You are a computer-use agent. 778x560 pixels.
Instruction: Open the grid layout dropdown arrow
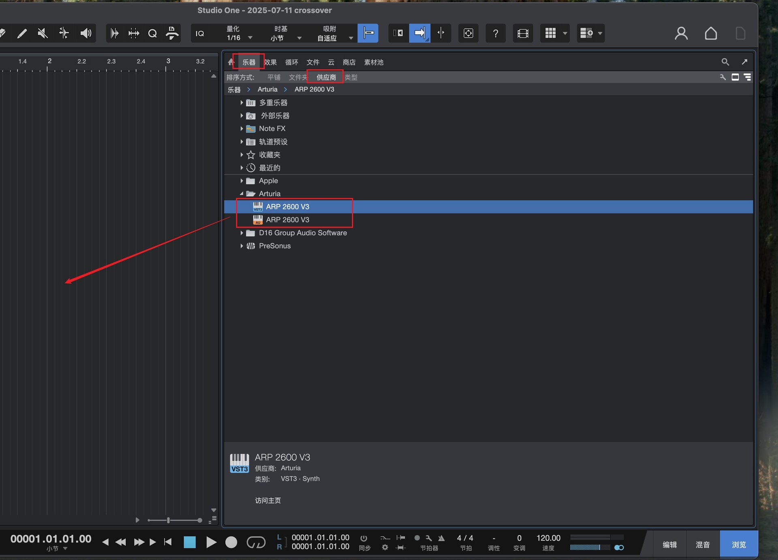565,33
